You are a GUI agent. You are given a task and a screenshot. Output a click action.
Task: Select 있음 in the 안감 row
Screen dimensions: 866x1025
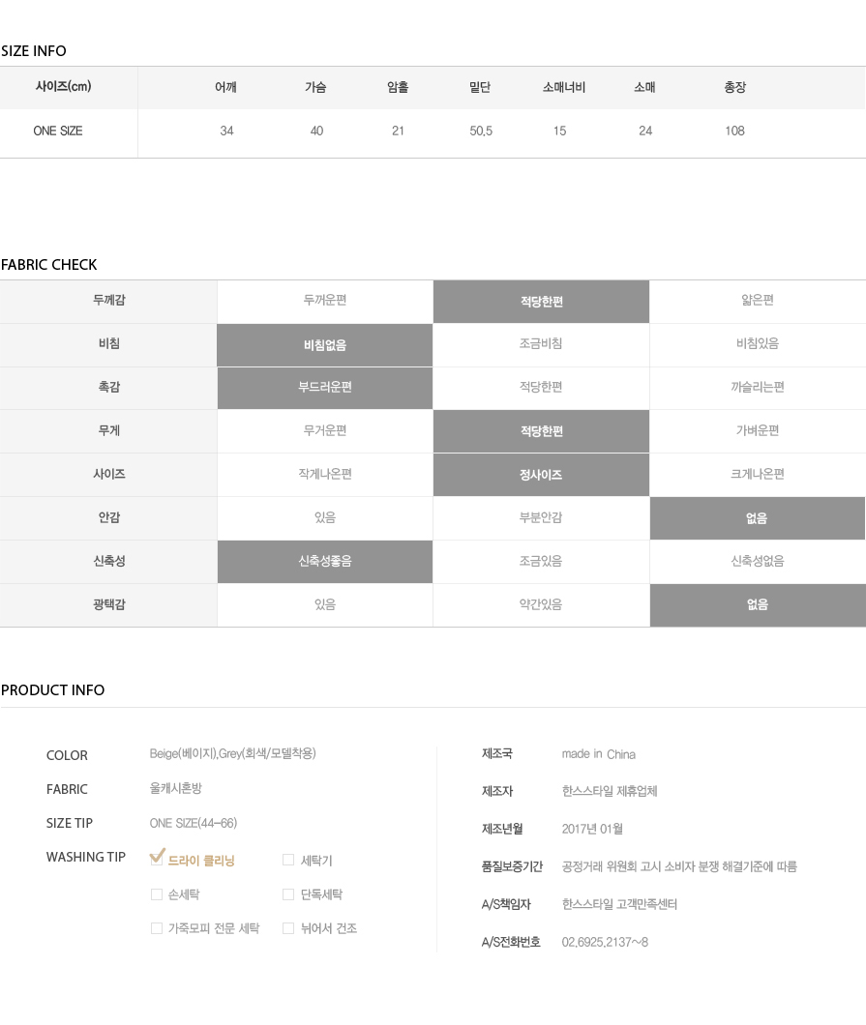pyautogui.click(x=325, y=518)
